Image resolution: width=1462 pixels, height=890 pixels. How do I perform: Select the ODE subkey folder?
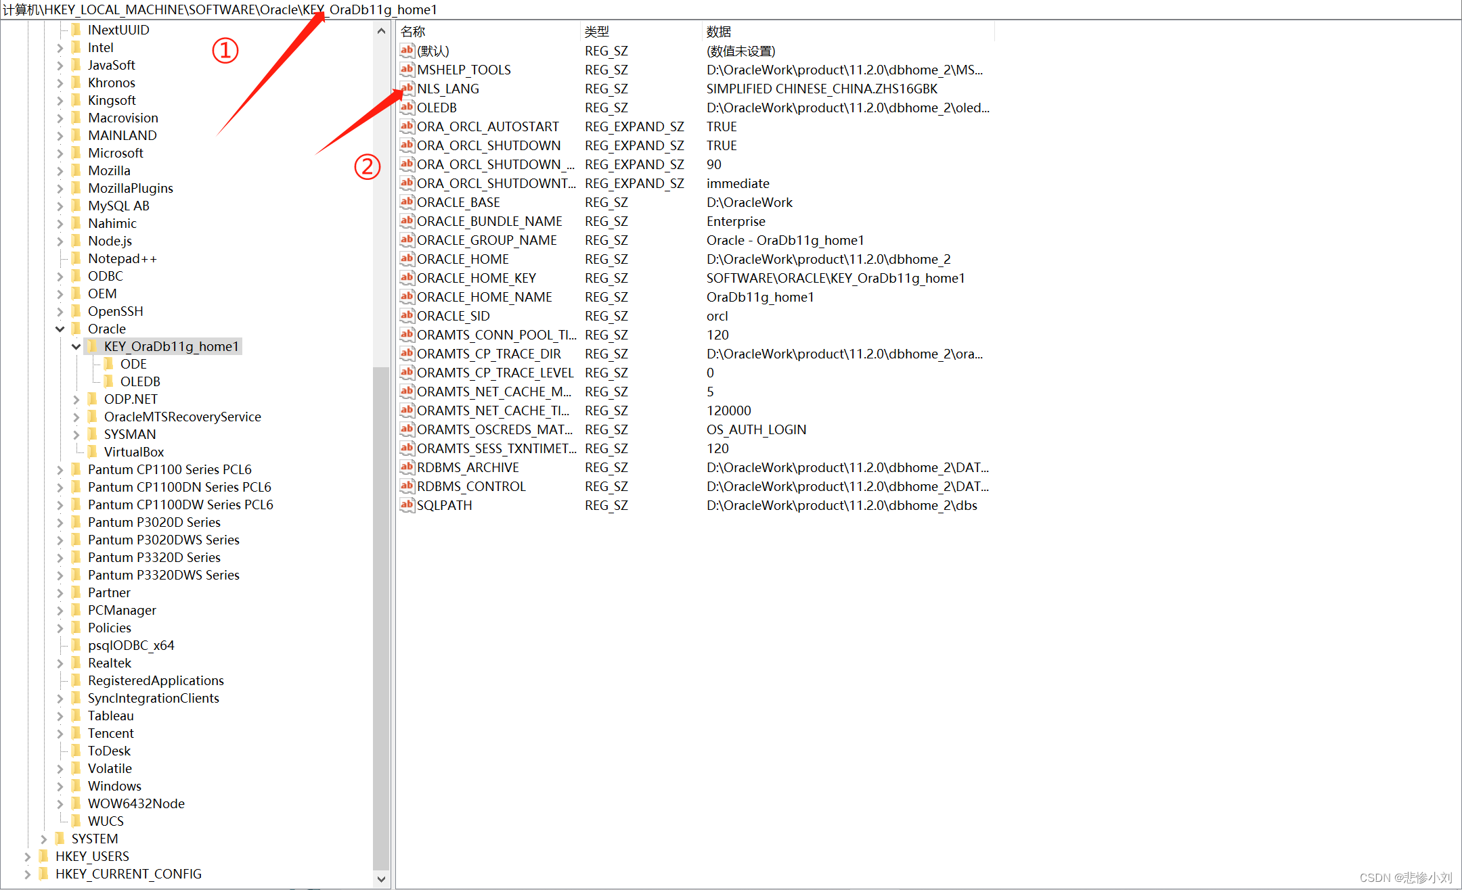click(133, 364)
